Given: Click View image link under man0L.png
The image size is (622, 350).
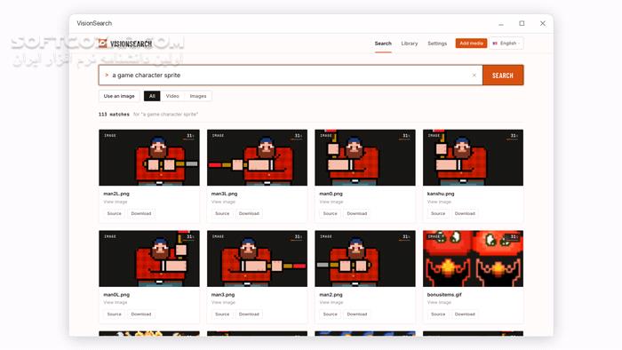Looking at the screenshot, I should tap(116, 302).
